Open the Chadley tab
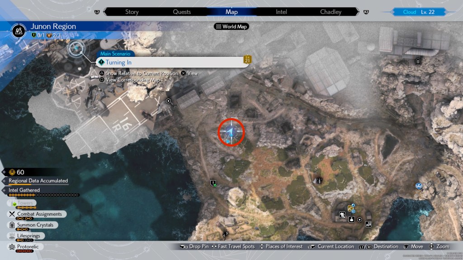 331,12
